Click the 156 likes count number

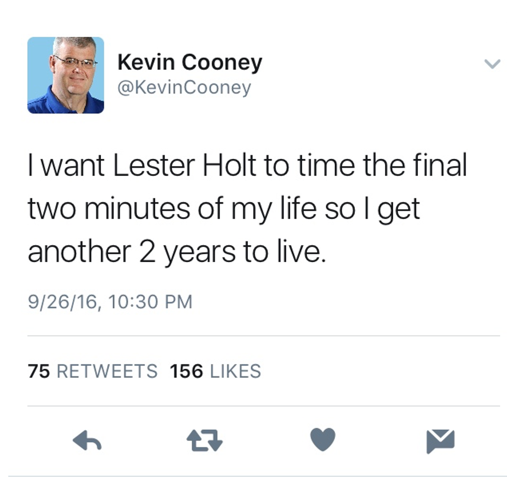[186, 371]
